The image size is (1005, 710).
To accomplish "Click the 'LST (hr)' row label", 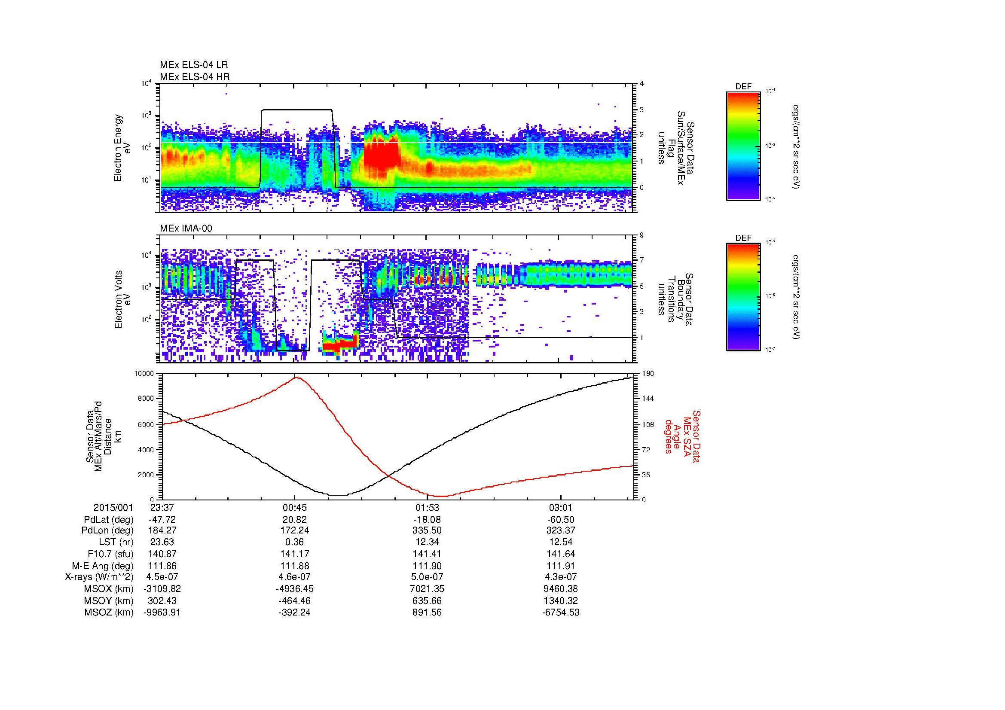I will 116,542.
